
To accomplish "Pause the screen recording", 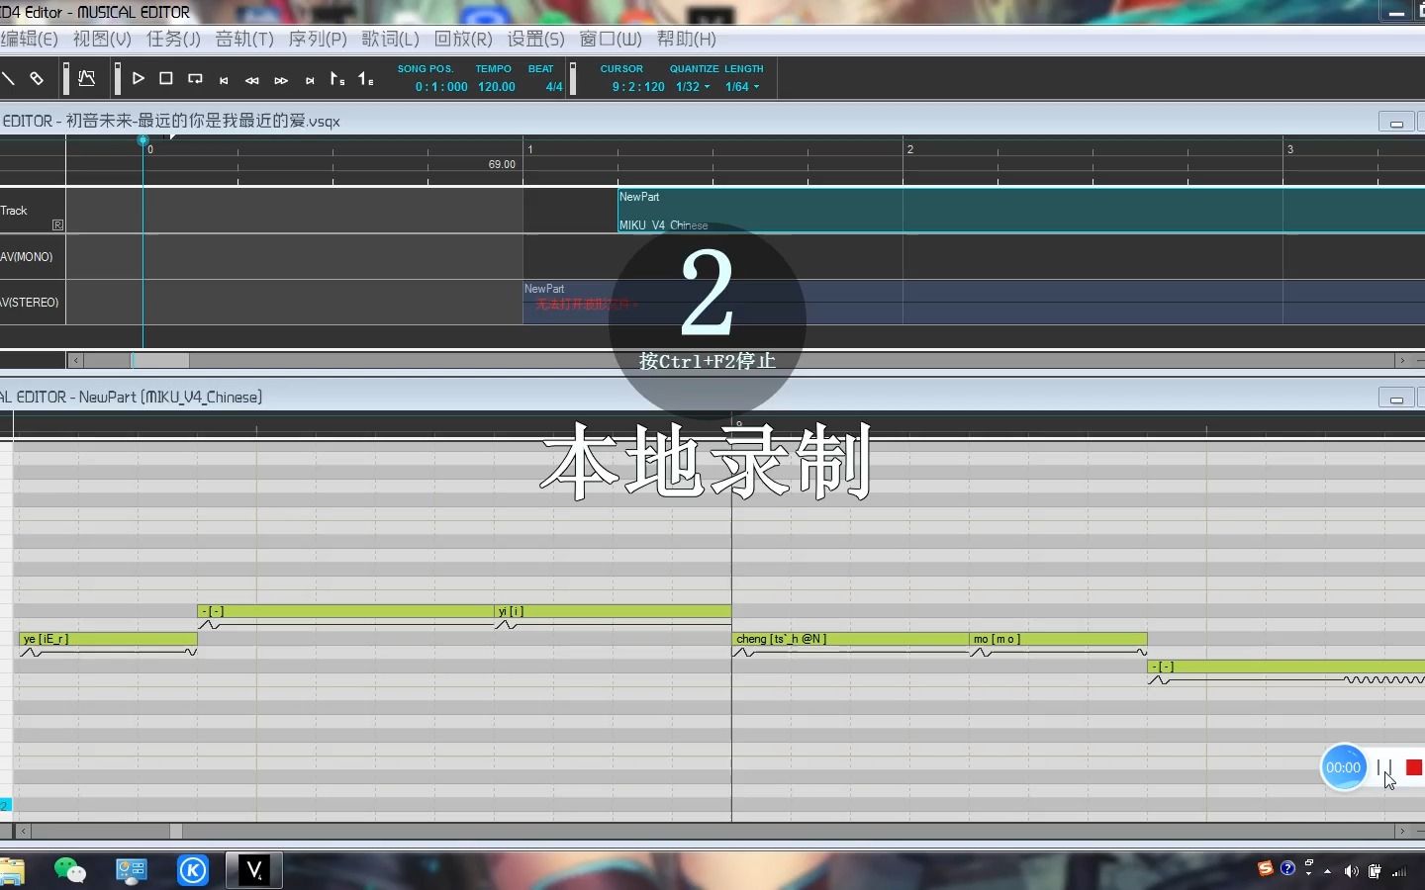I will pos(1383,767).
